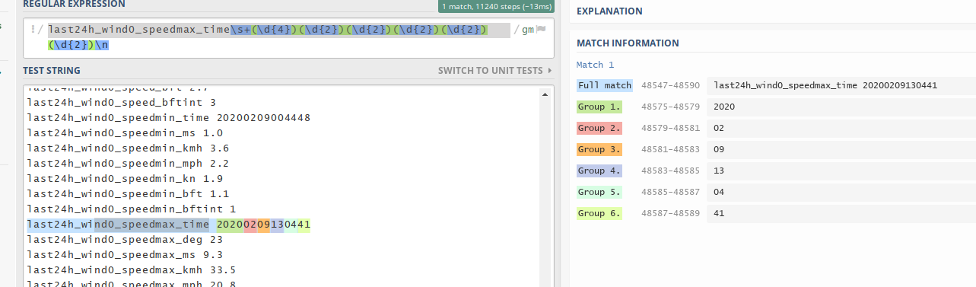Click the gm flags text

528,30
